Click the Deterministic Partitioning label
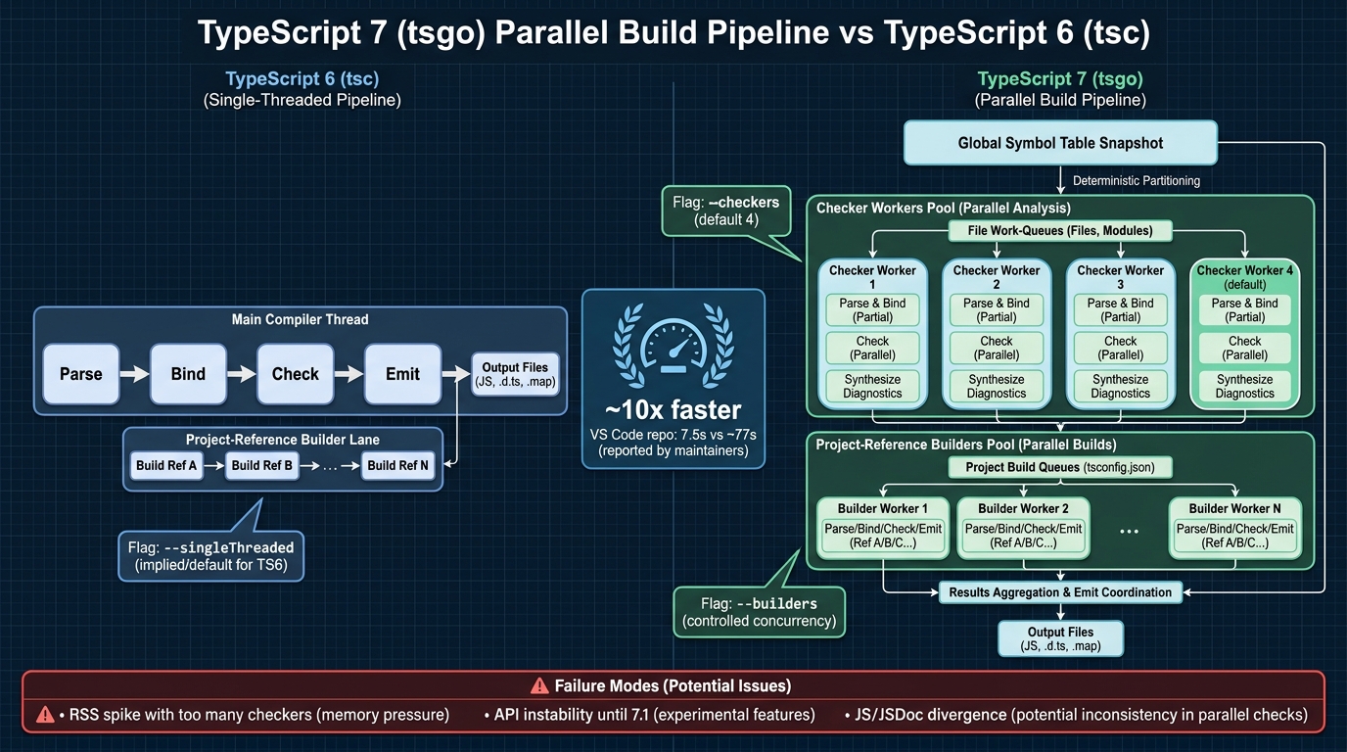Viewport: 1347px width, 752px height. [1137, 180]
